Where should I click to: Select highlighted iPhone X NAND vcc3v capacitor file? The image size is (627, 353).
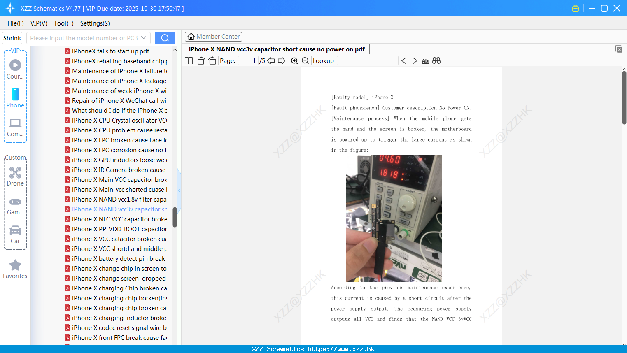pyautogui.click(x=116, y=209)
